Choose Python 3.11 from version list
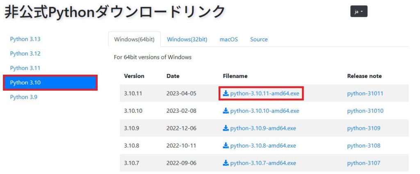 click(25, 68)
